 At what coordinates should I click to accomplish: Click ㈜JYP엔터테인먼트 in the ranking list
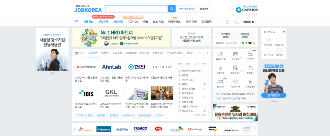(x=191, y=71)
